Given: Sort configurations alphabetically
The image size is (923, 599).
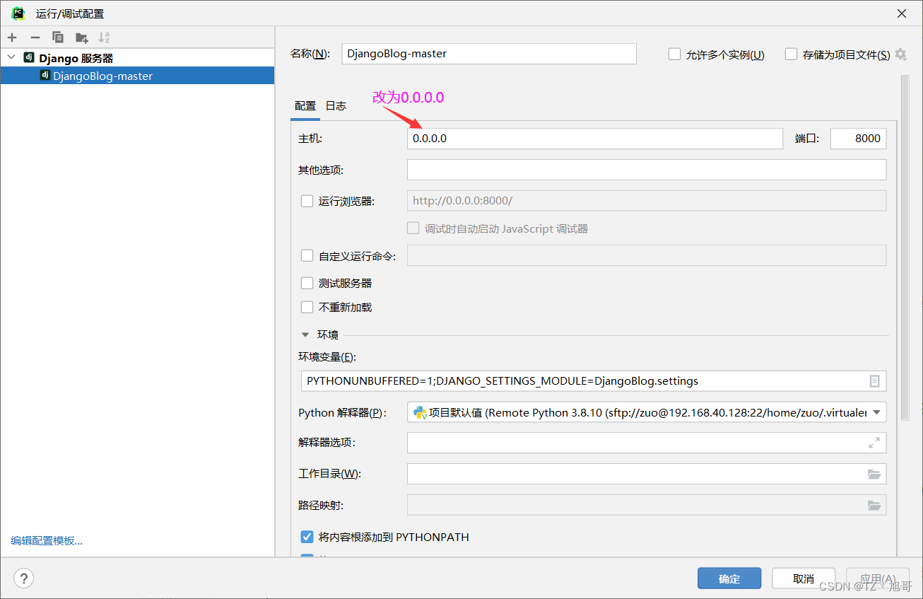Looking at the screenshot, I should [x=104, y=37].
